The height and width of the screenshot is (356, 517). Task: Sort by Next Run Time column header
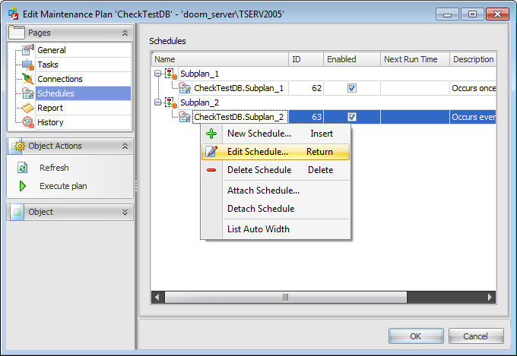point(411,59)
